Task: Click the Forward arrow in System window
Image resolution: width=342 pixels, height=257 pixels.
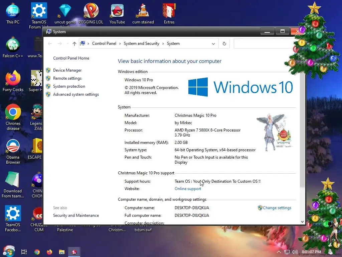Action: (x=59, y=44)
